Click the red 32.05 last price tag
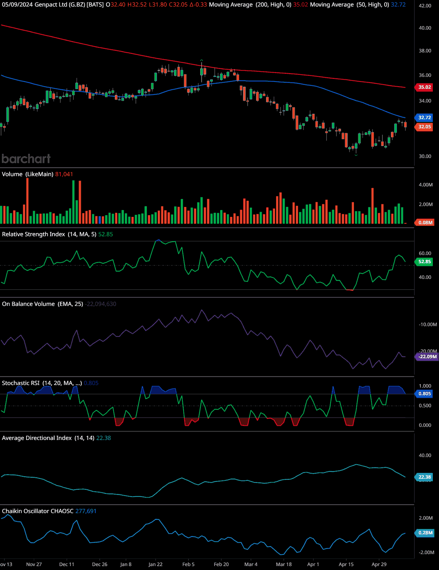439x570 pixels. pyautogui.click(x=424, y=127)
